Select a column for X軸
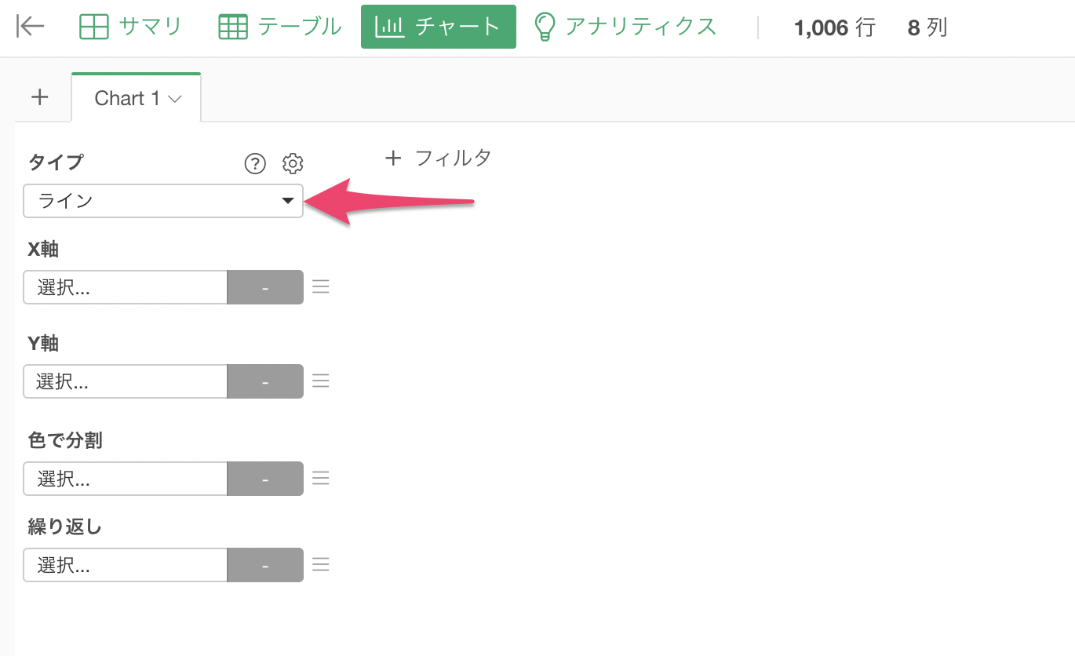 pyautogui.click(x=126, y=287)
